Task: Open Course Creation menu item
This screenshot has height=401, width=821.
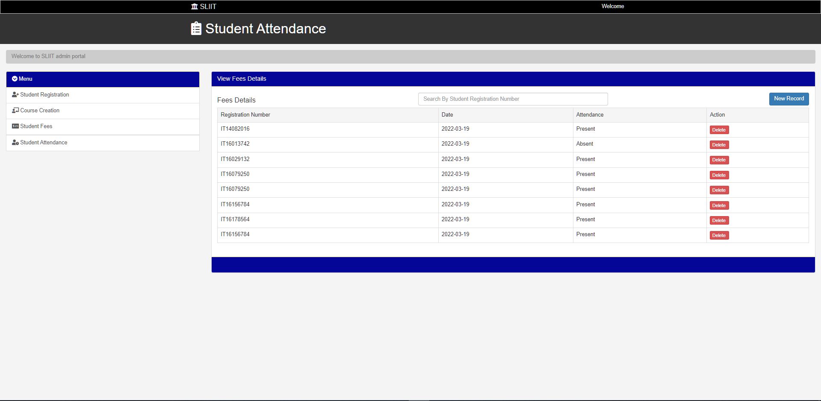Action: click(103, 111)
